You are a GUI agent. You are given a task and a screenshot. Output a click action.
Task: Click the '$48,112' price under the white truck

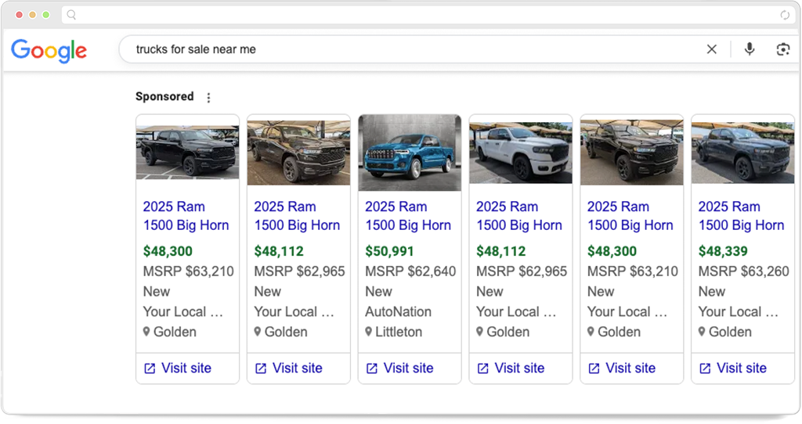(x=500, y=251)
